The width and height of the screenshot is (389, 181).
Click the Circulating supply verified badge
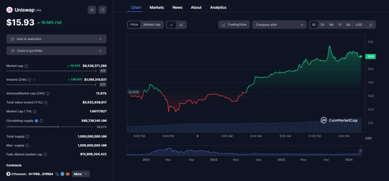[x=36, y=121]
